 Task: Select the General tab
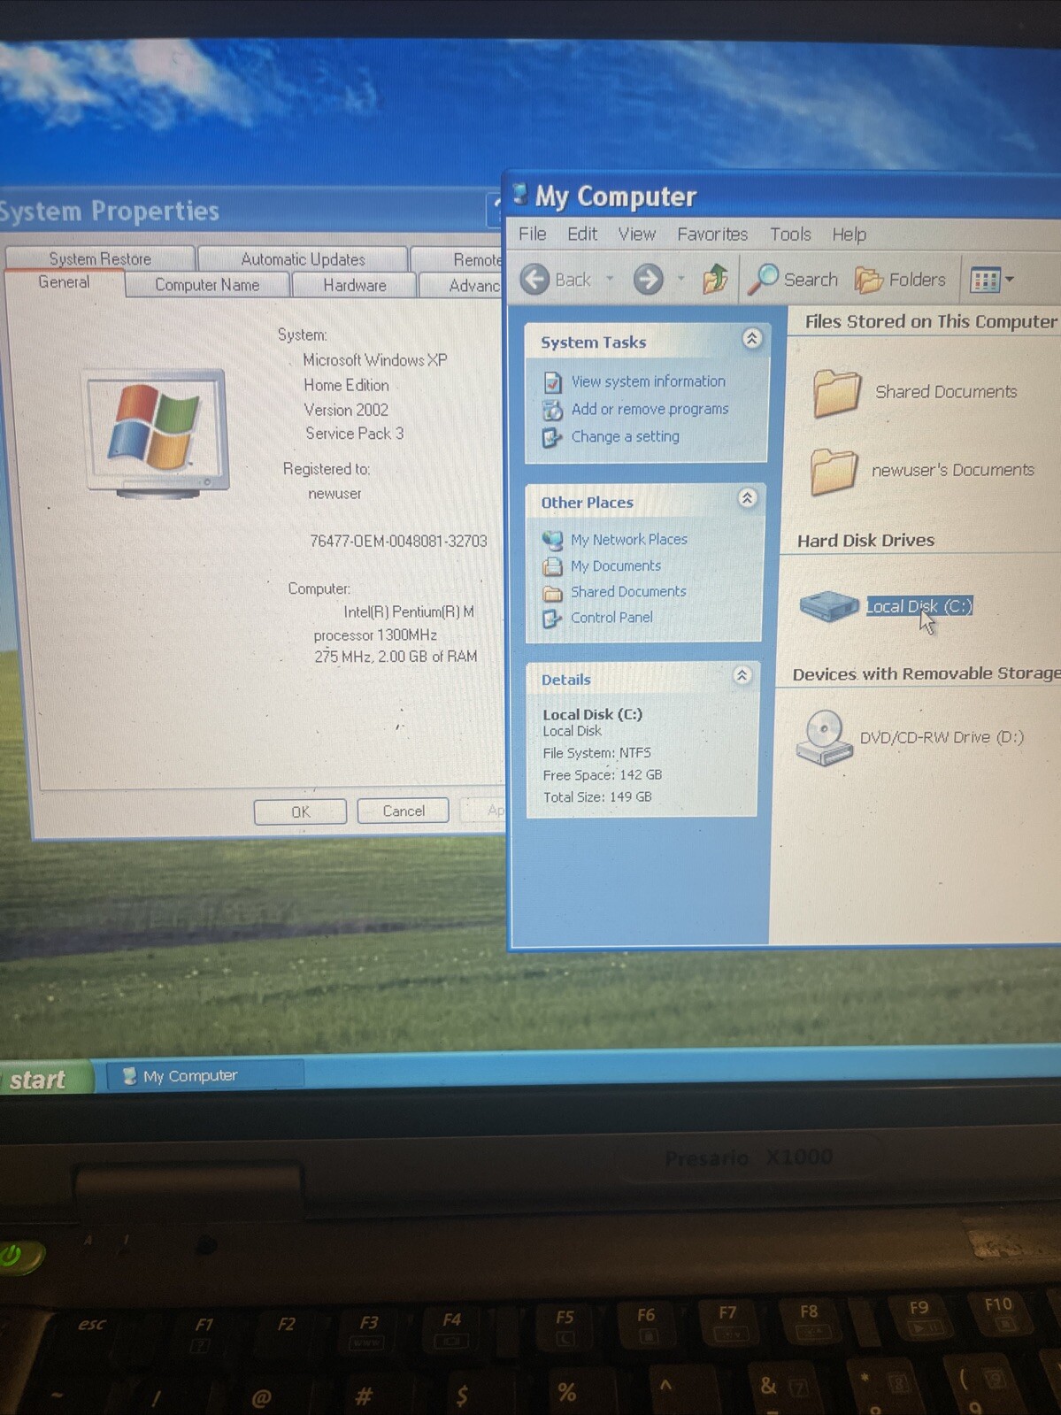pyautogui.click(x=64, y=282)
